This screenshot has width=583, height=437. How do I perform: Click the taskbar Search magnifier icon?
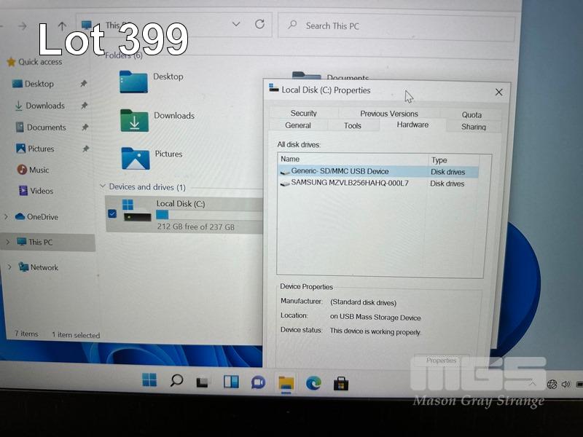point(176,380)
